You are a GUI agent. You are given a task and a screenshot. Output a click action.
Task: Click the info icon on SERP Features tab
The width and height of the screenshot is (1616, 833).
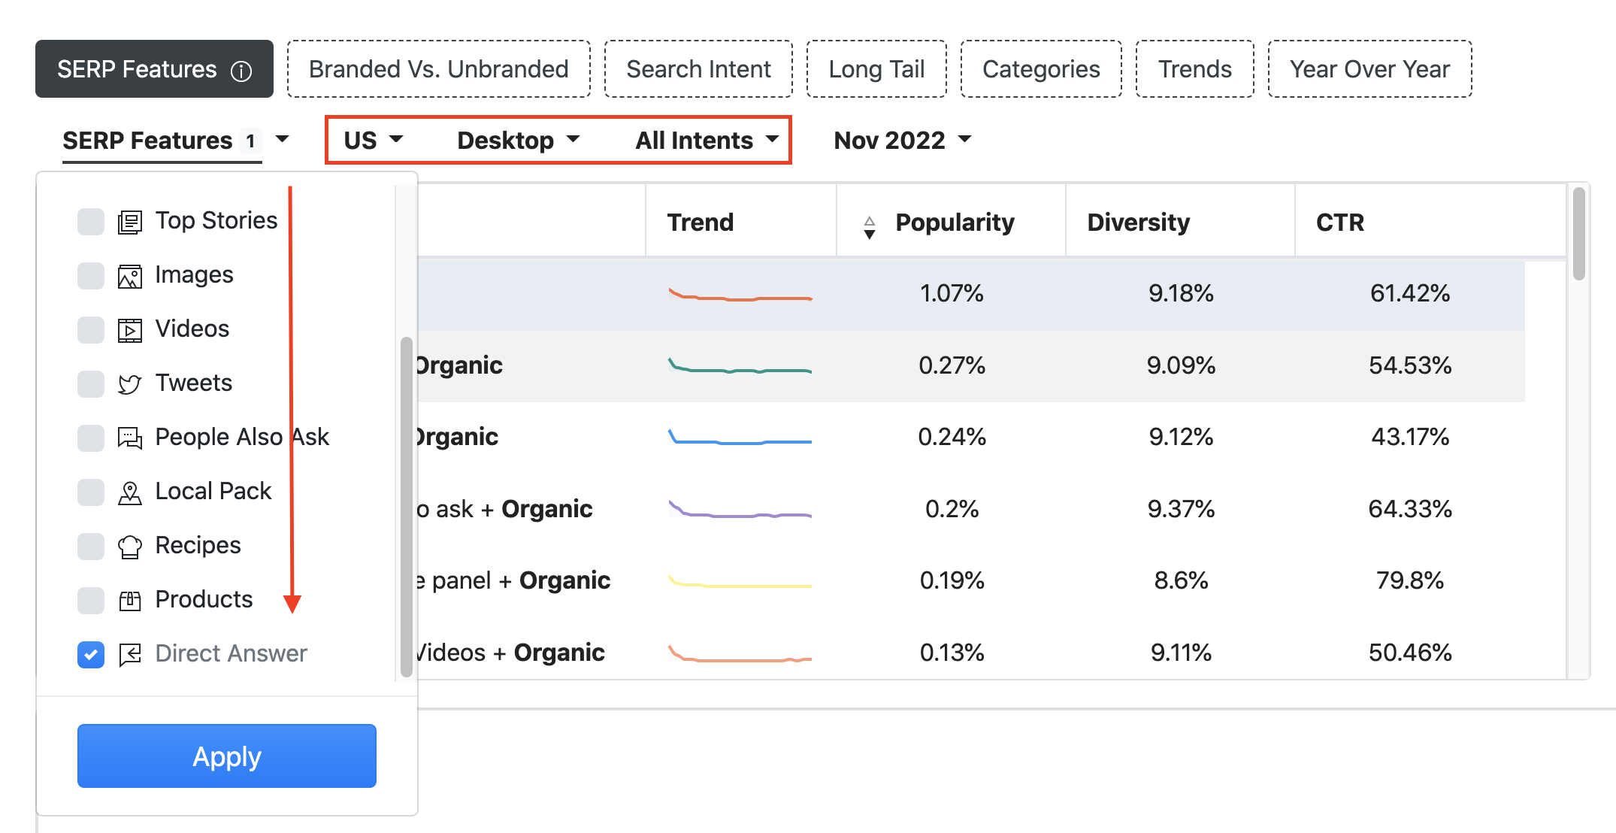pyautogui.click(x=241, y=71)
